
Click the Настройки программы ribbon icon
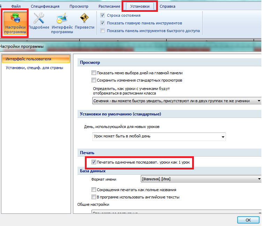(15, 23)
